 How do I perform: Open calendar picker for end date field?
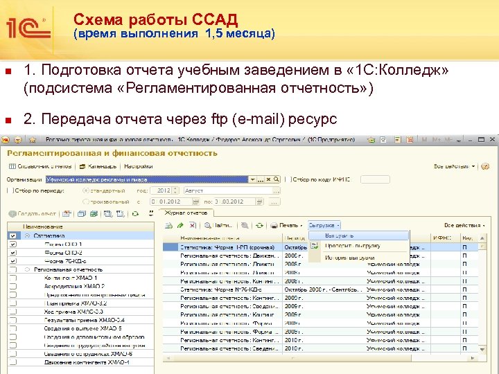[260, 202]
